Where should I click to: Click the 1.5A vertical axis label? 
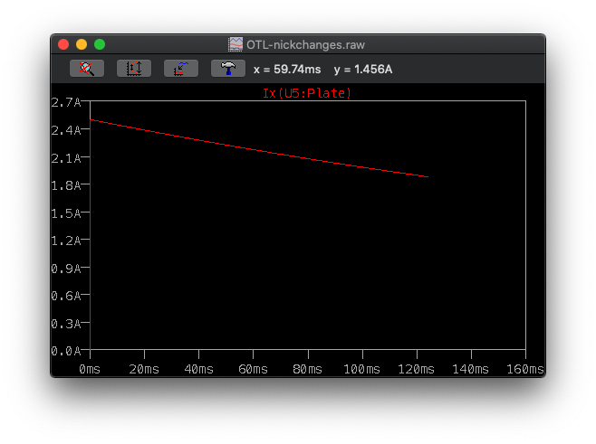coord(66,213)
